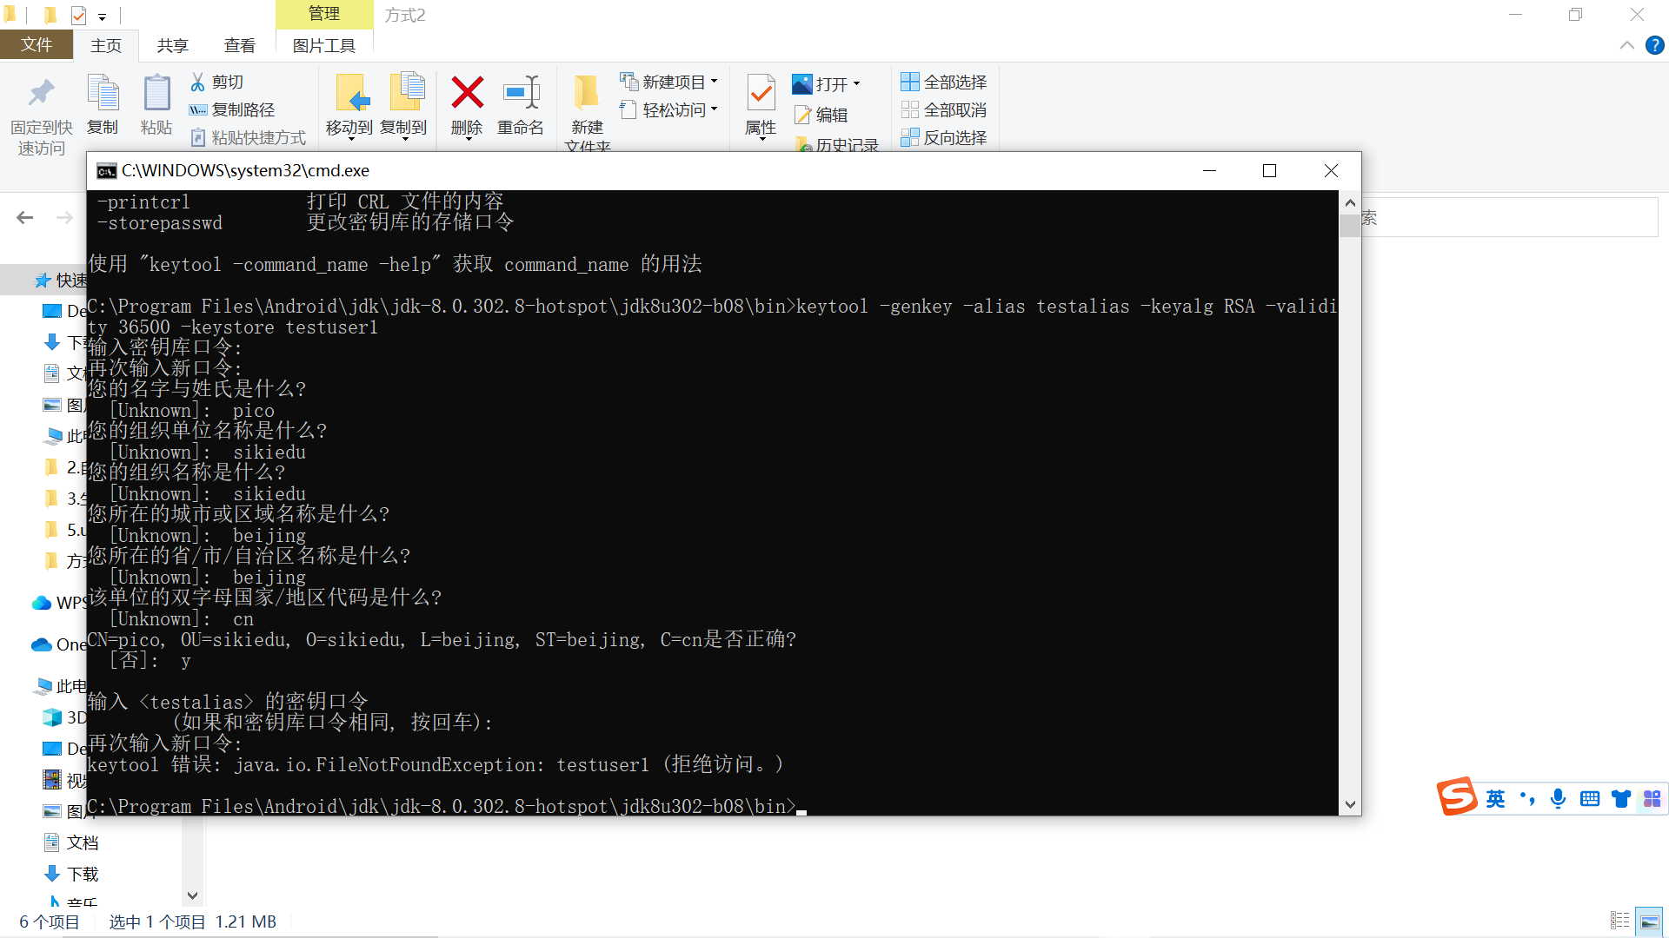The height and width of the screenshot is (938, 1669).
Task: Click the Properties (属性) checkmark icon
Action: [x=761, y=93]
